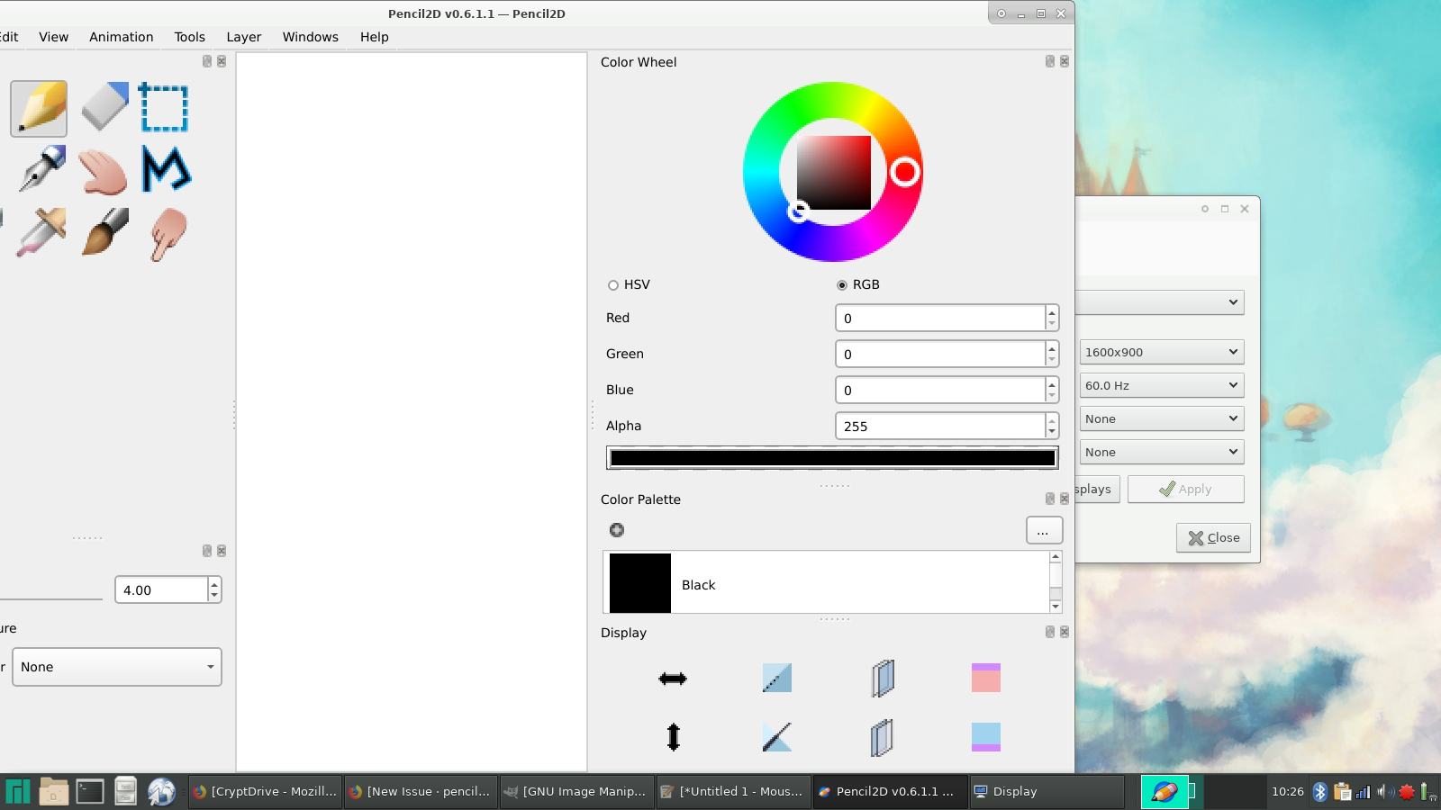This screenshot has width=1441, height=810.
Task: Toggle vertical mirror in the Display panel
Action: click(672, 736)
